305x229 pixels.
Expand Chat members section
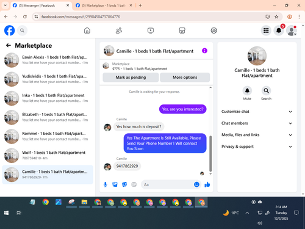click(x=257, y=123)
